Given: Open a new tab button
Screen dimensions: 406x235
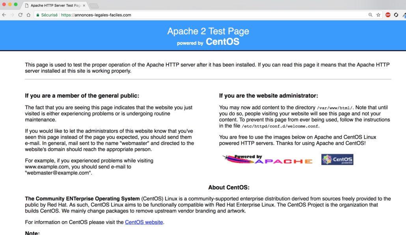Looking at the screenshot, I should click(94, 6).
